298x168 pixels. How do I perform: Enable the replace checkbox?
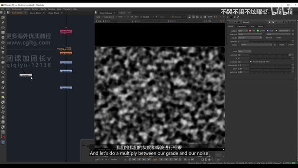tap(264, 38)
